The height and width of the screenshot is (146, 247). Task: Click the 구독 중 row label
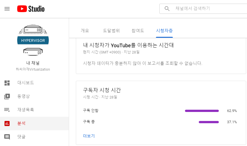pyautogui.click(x=89, y=122)
